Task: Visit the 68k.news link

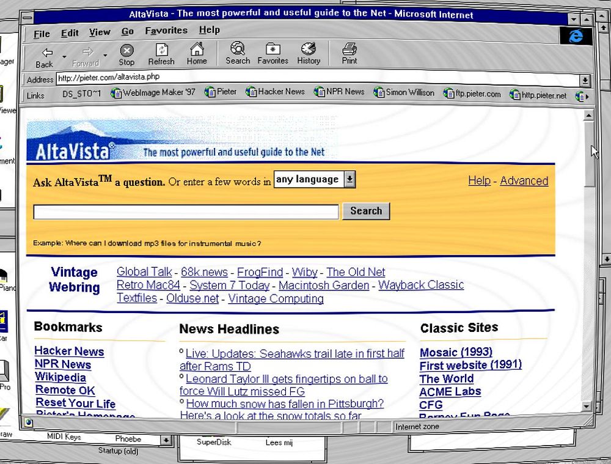Action: [204, 272]
